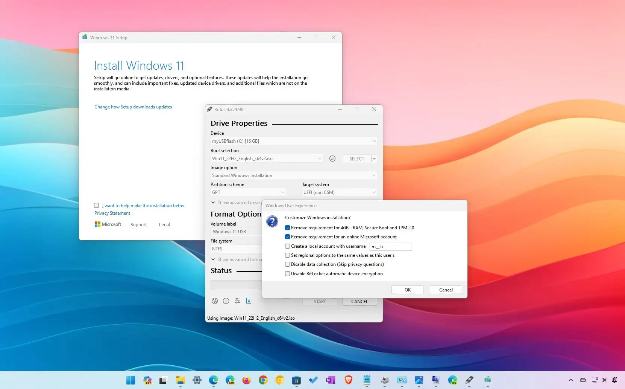Open Rufus advanced settings sliders icon
The width and height of the screenshot is (625, 389).
[237, 301]
